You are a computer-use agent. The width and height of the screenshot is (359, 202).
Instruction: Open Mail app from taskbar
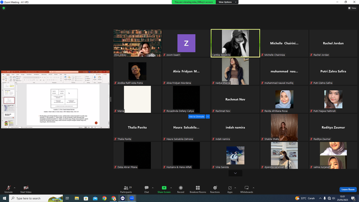(x=95, y=198)
